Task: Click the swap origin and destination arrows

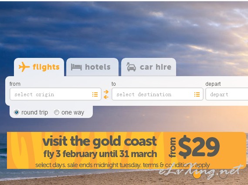Action: 106,94
